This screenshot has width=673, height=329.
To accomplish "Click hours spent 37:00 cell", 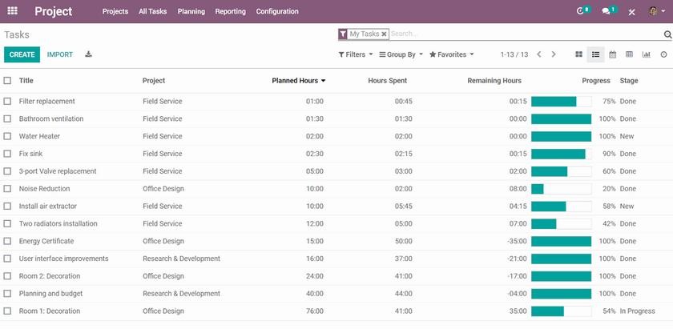I will (x=404, y=259).
